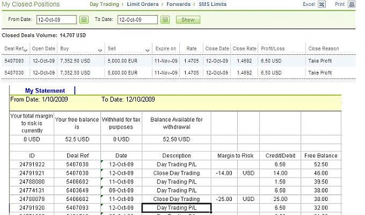Switch to the Limit Orders tab
Viewport: 365px width, 215px height.
pos(142,4)
